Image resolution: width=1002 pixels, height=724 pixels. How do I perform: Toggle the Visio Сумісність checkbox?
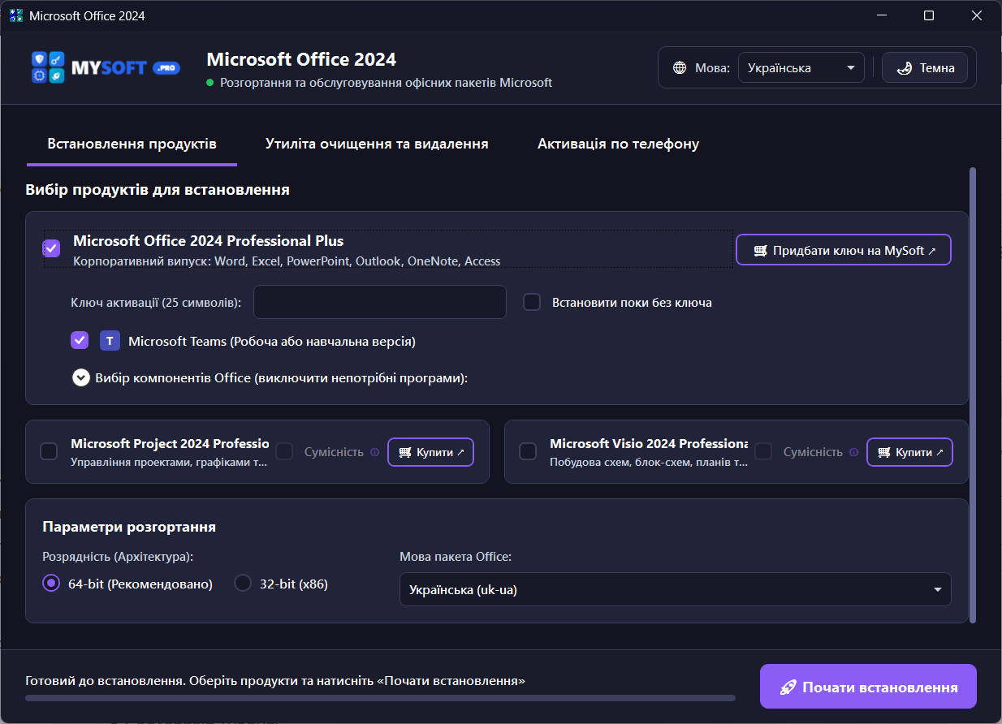pos(763,451)
